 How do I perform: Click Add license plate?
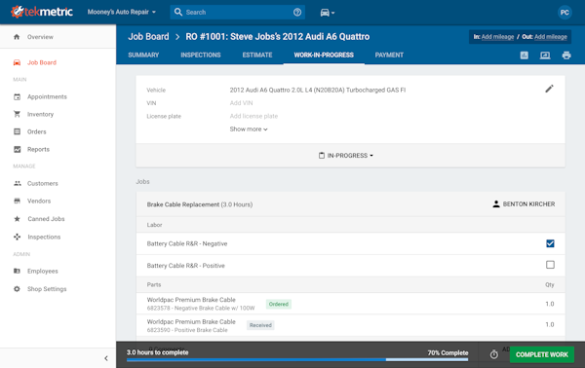253,116
